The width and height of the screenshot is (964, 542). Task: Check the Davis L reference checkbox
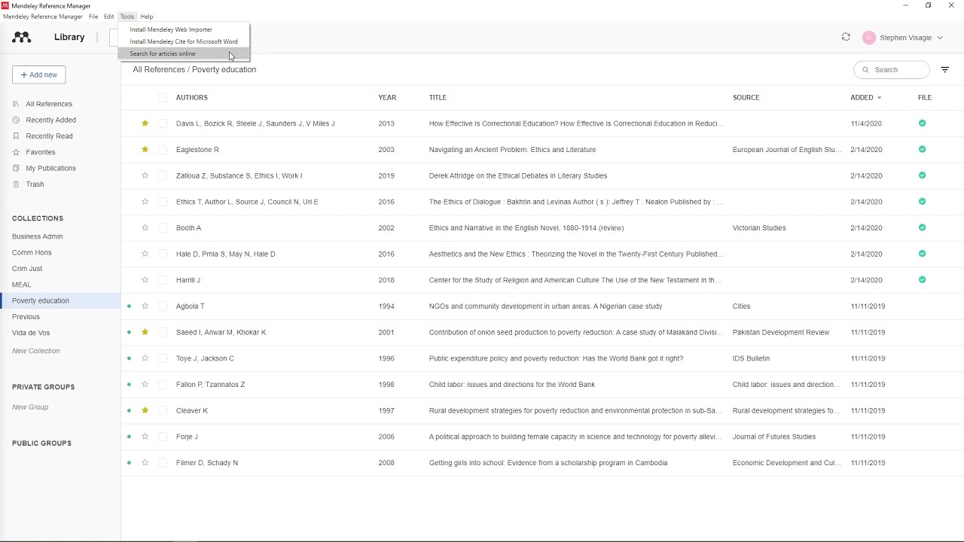coord(163,123)
